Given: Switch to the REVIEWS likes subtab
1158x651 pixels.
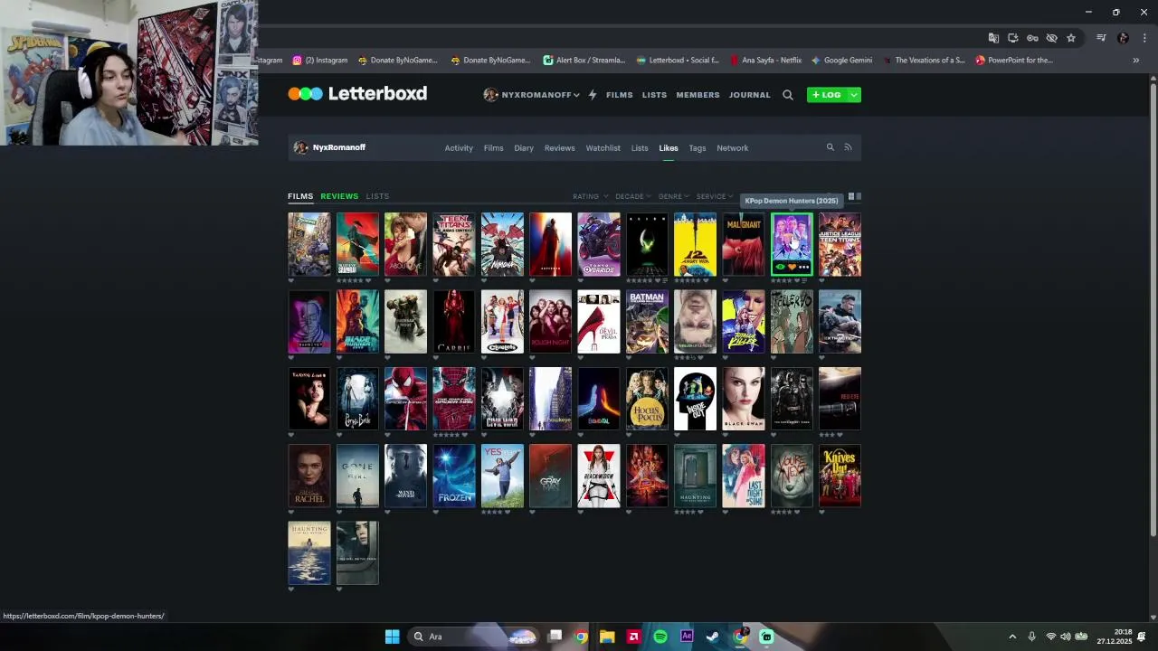Looking at the screenshot, I should tap(339, 196).
